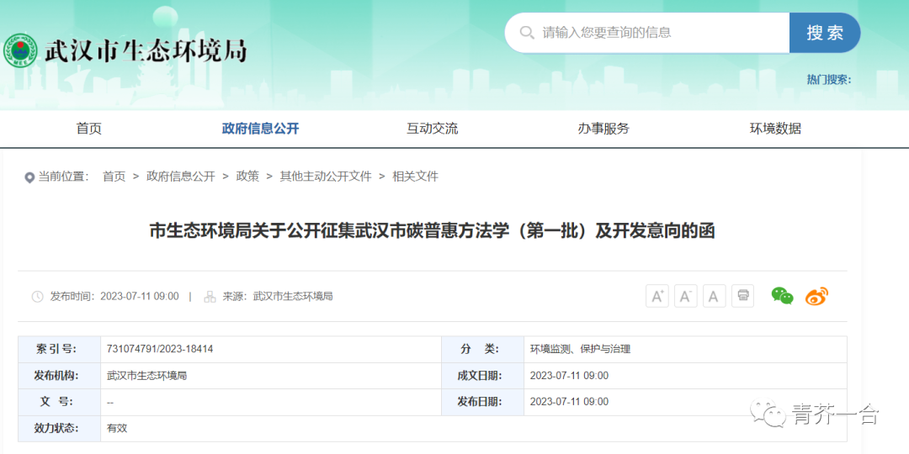Click the 热门搜索 label
909x454 pixels.
point(829,79)
